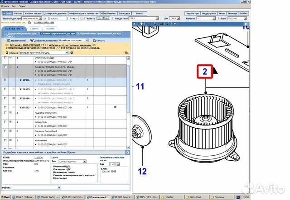Click the Выйти button
The image size is (290, 200).
[244, 14]
